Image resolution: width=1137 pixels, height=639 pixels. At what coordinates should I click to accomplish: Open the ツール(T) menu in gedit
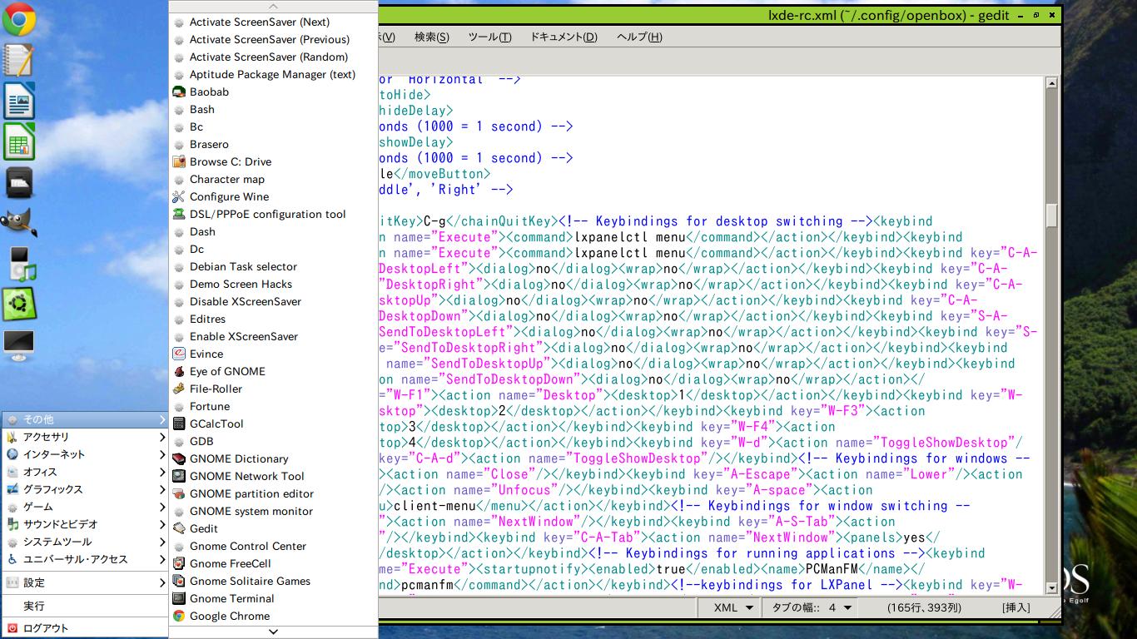[489, 37]
